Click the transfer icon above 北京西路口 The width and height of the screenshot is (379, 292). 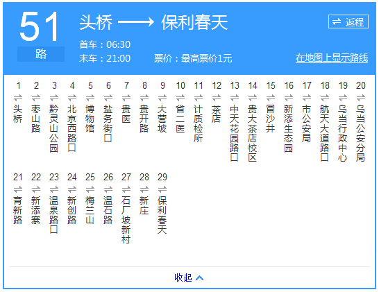point(72,98)
